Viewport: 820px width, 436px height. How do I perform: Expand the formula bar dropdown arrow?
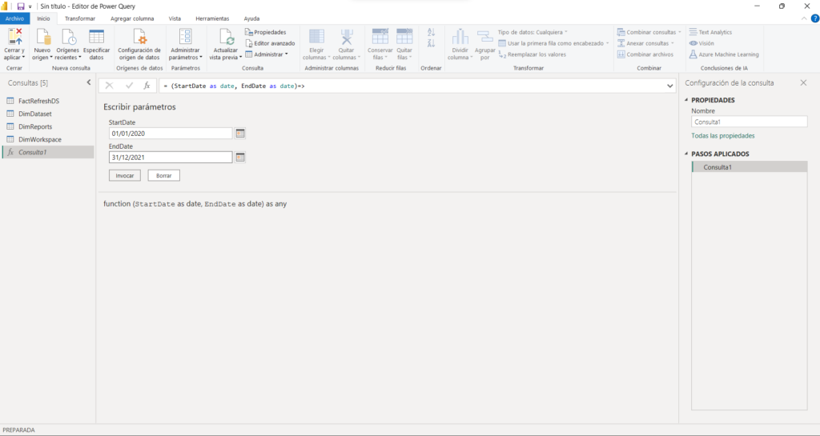(x=669, y=85)
